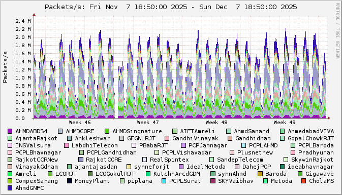Click the Week 47 axis label
This screenshot has width=342, height=195.
(148, 123)
